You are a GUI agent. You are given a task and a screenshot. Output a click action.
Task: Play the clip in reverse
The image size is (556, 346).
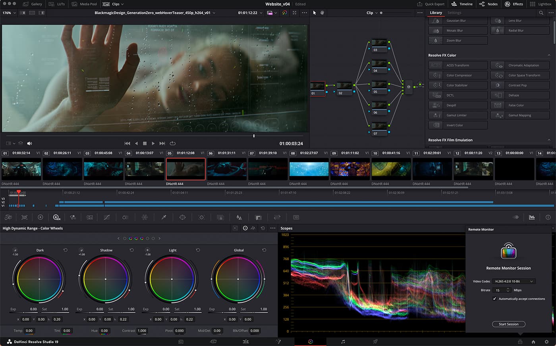coord(136,143)
